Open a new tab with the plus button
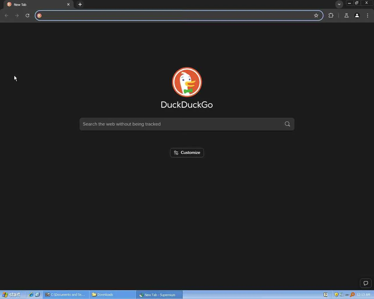This screenshot has height=299, width=374. pos(80,4)
